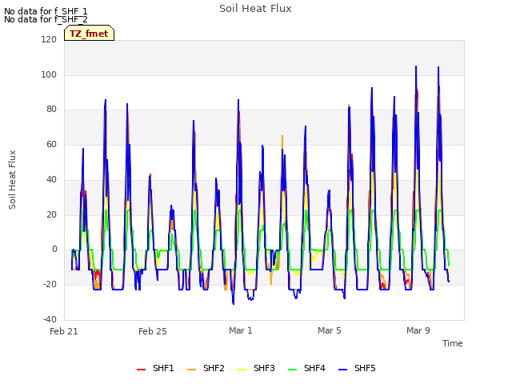
Task: Click the -40 y-axis tick label
Action: click(x=50, y=319)
